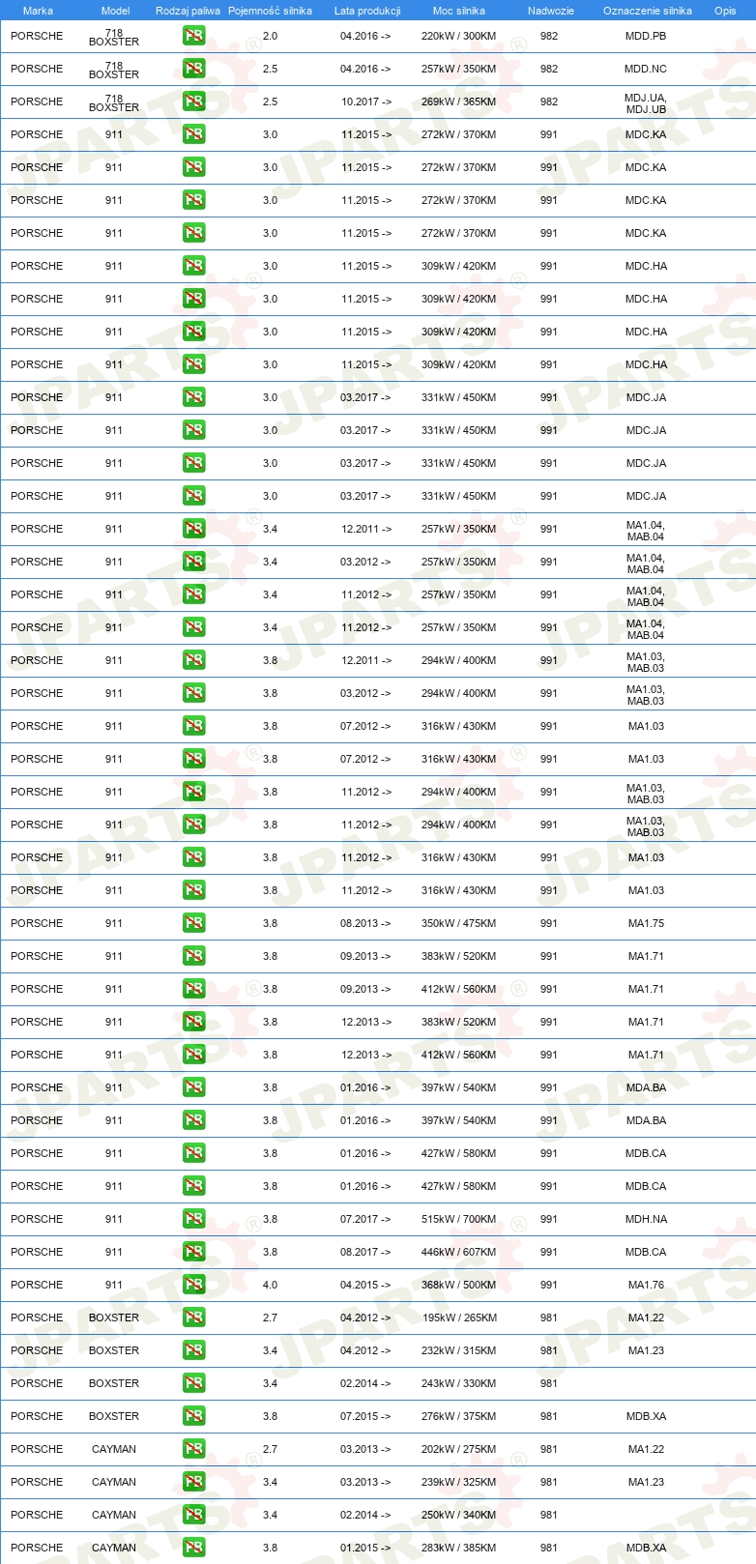Click the Oznaczenie silnika column header
The height and width of the screenshot is (1564, 756).
pos(648,11)
